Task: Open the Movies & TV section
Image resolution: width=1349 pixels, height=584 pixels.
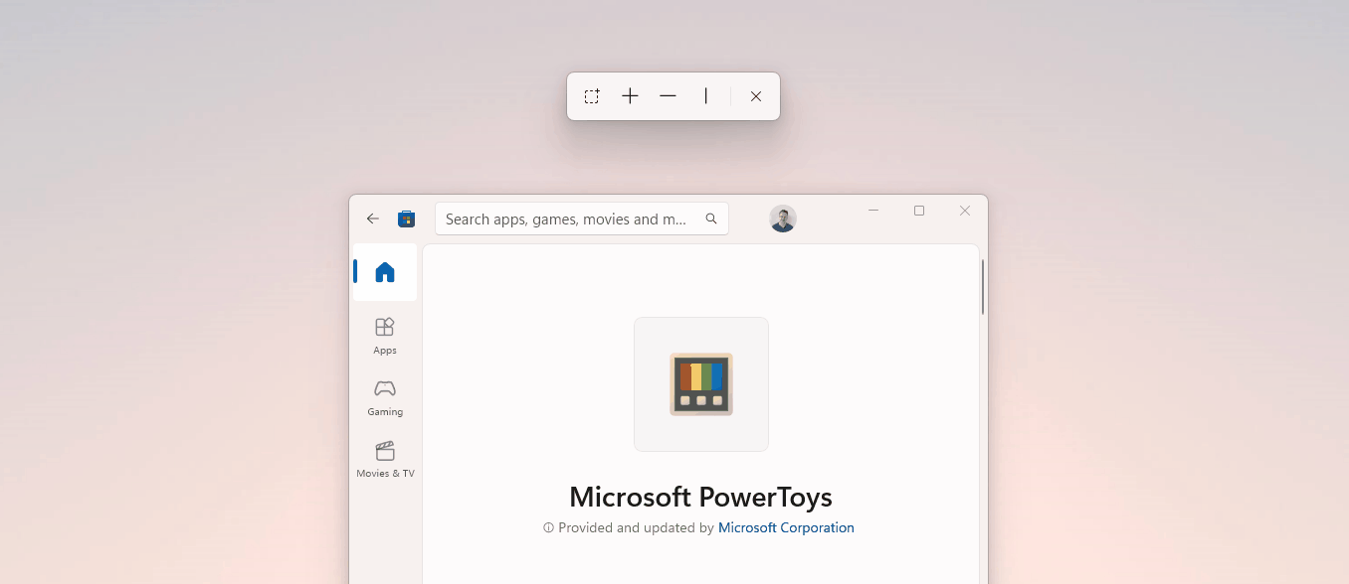Action: [x=385, y=458]
